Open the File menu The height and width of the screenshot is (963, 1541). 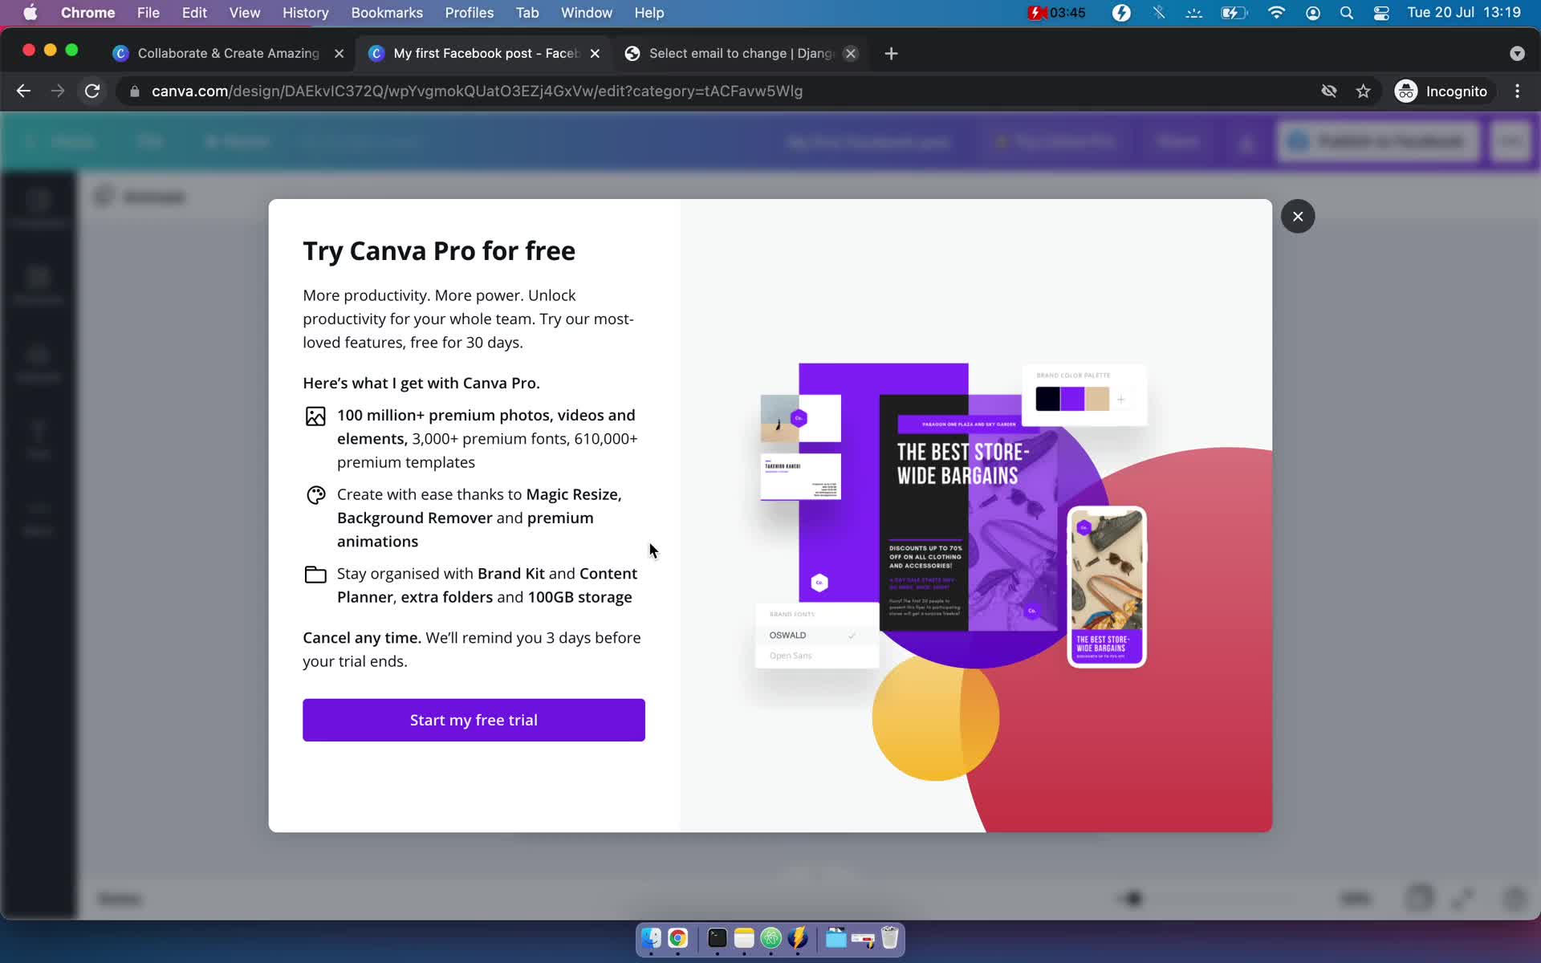pyautogui.click(x=148, y=12)
